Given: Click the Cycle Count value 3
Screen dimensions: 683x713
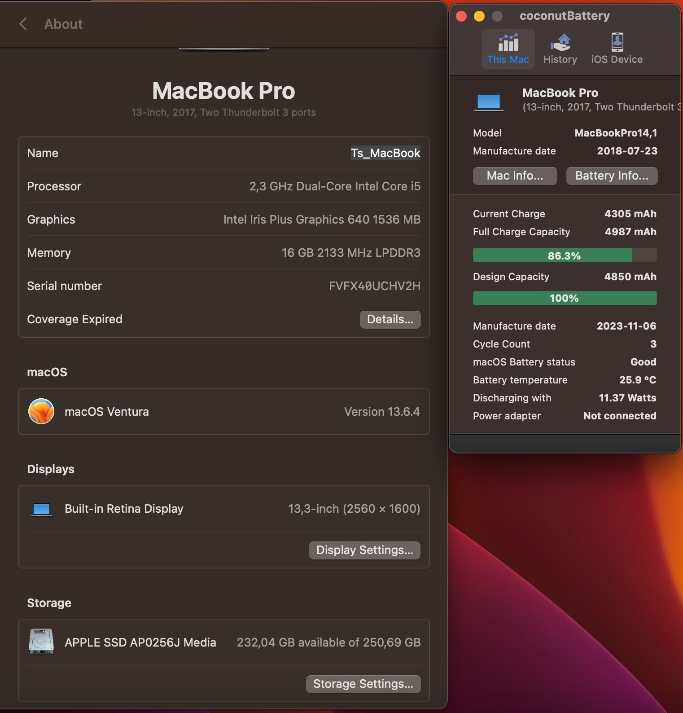Looking at the screenshot, I should [653, 344].
